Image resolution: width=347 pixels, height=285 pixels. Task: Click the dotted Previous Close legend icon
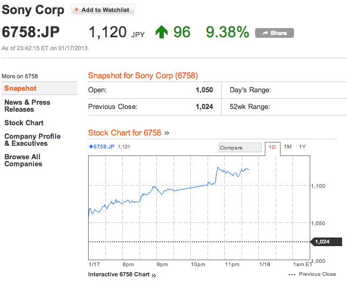click(x=292, y=275)
